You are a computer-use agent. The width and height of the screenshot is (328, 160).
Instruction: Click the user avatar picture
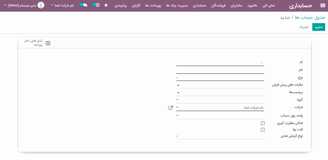pos(41,5)
